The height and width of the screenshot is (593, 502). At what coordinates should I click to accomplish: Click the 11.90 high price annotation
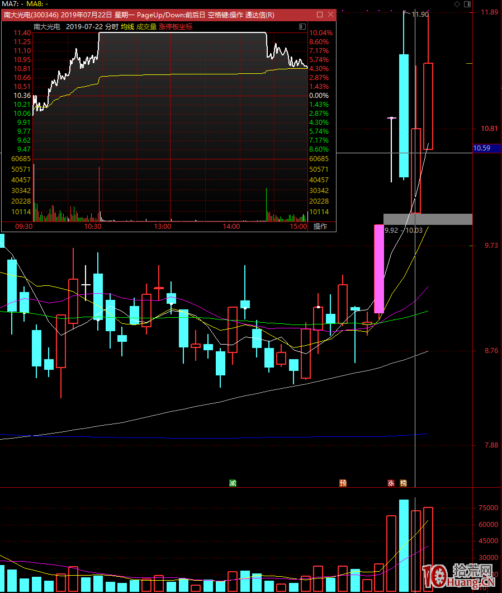click(420, 15)
